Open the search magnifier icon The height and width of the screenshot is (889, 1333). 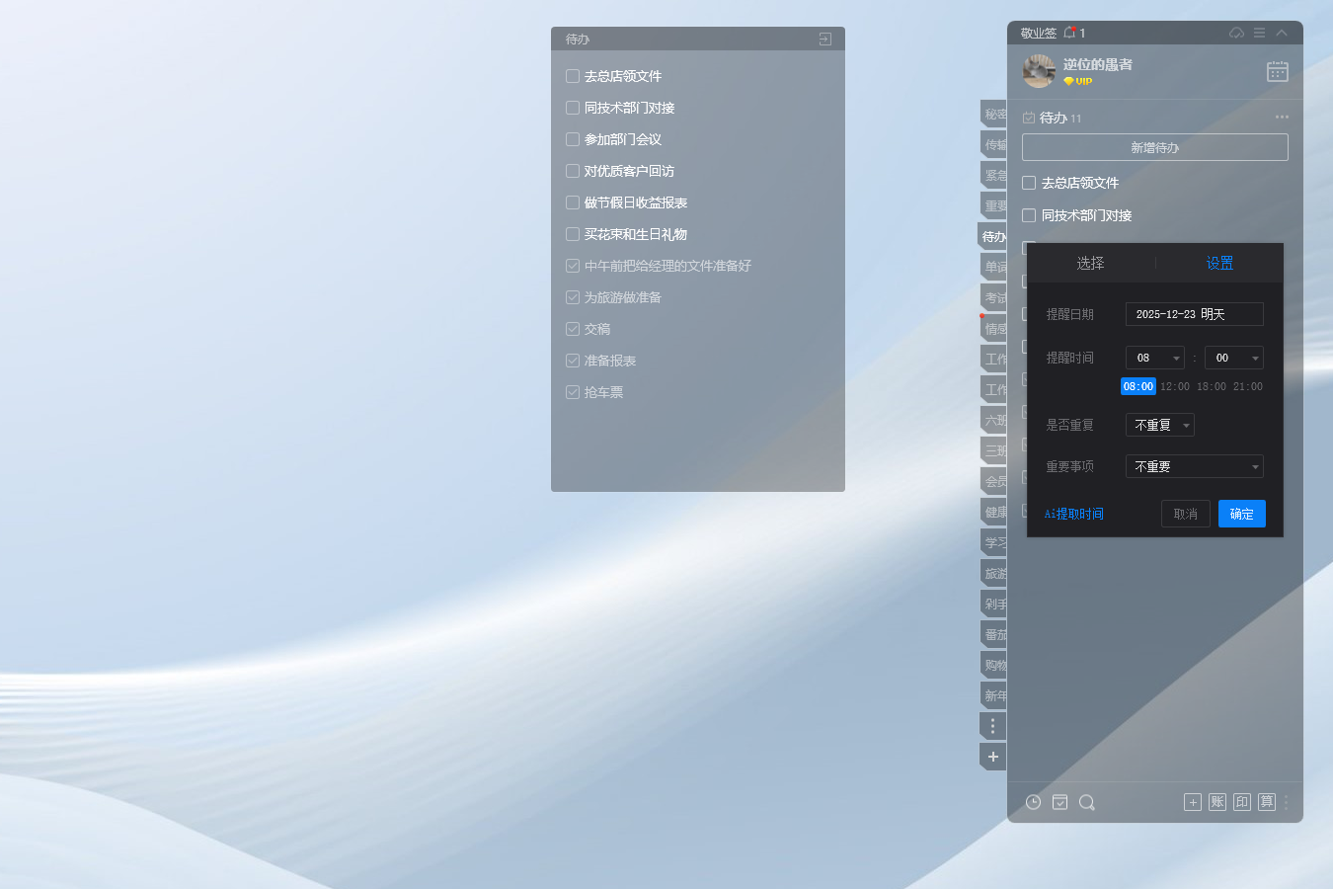[x=1086, y=802]
